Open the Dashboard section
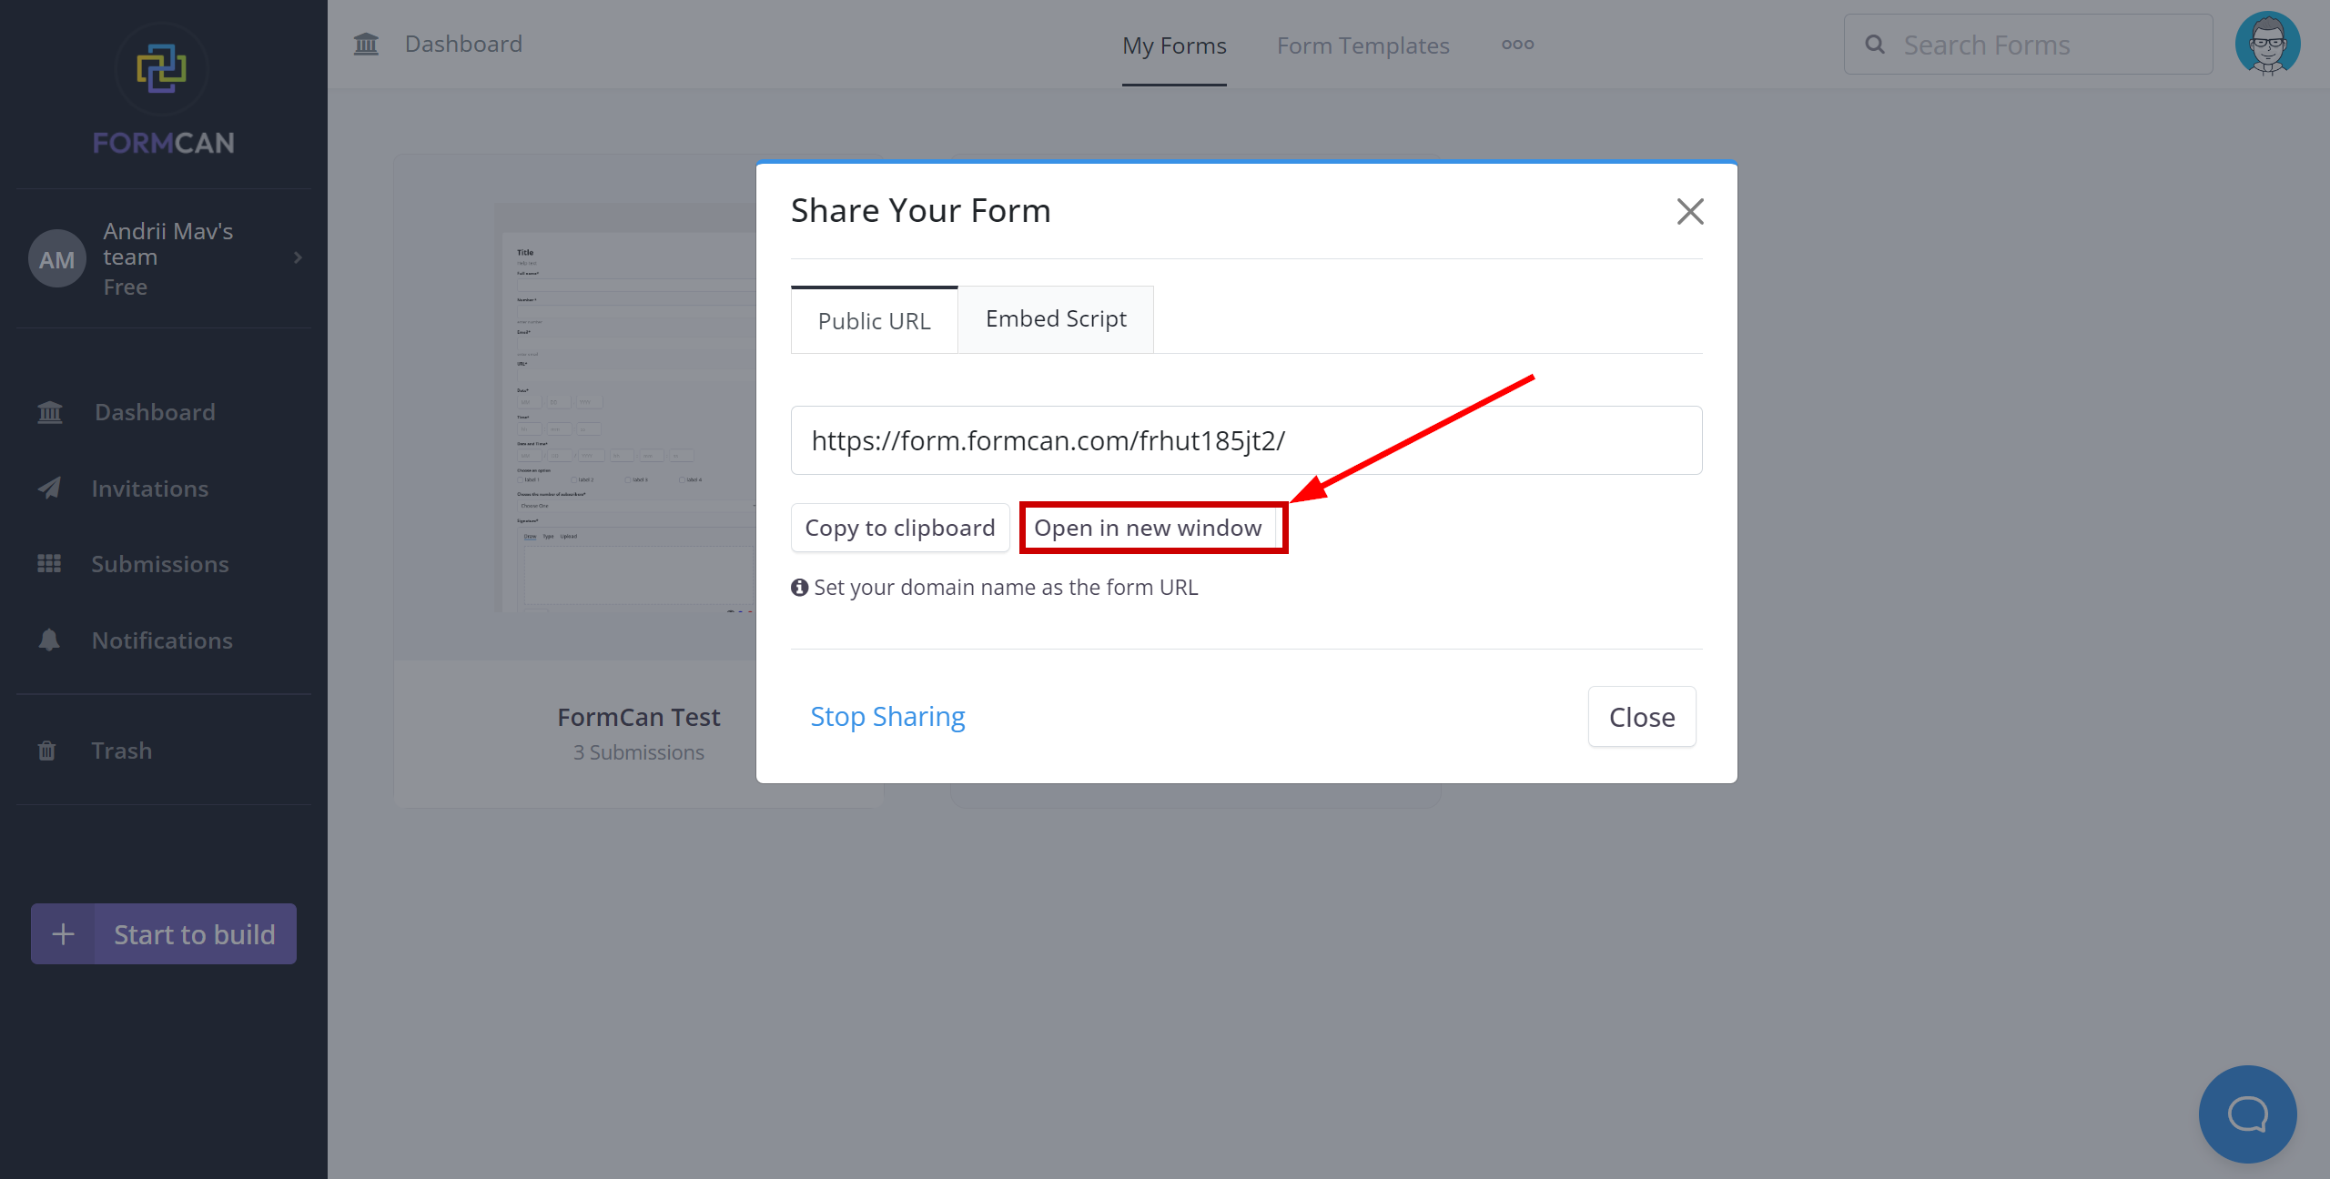 [154, 410]
